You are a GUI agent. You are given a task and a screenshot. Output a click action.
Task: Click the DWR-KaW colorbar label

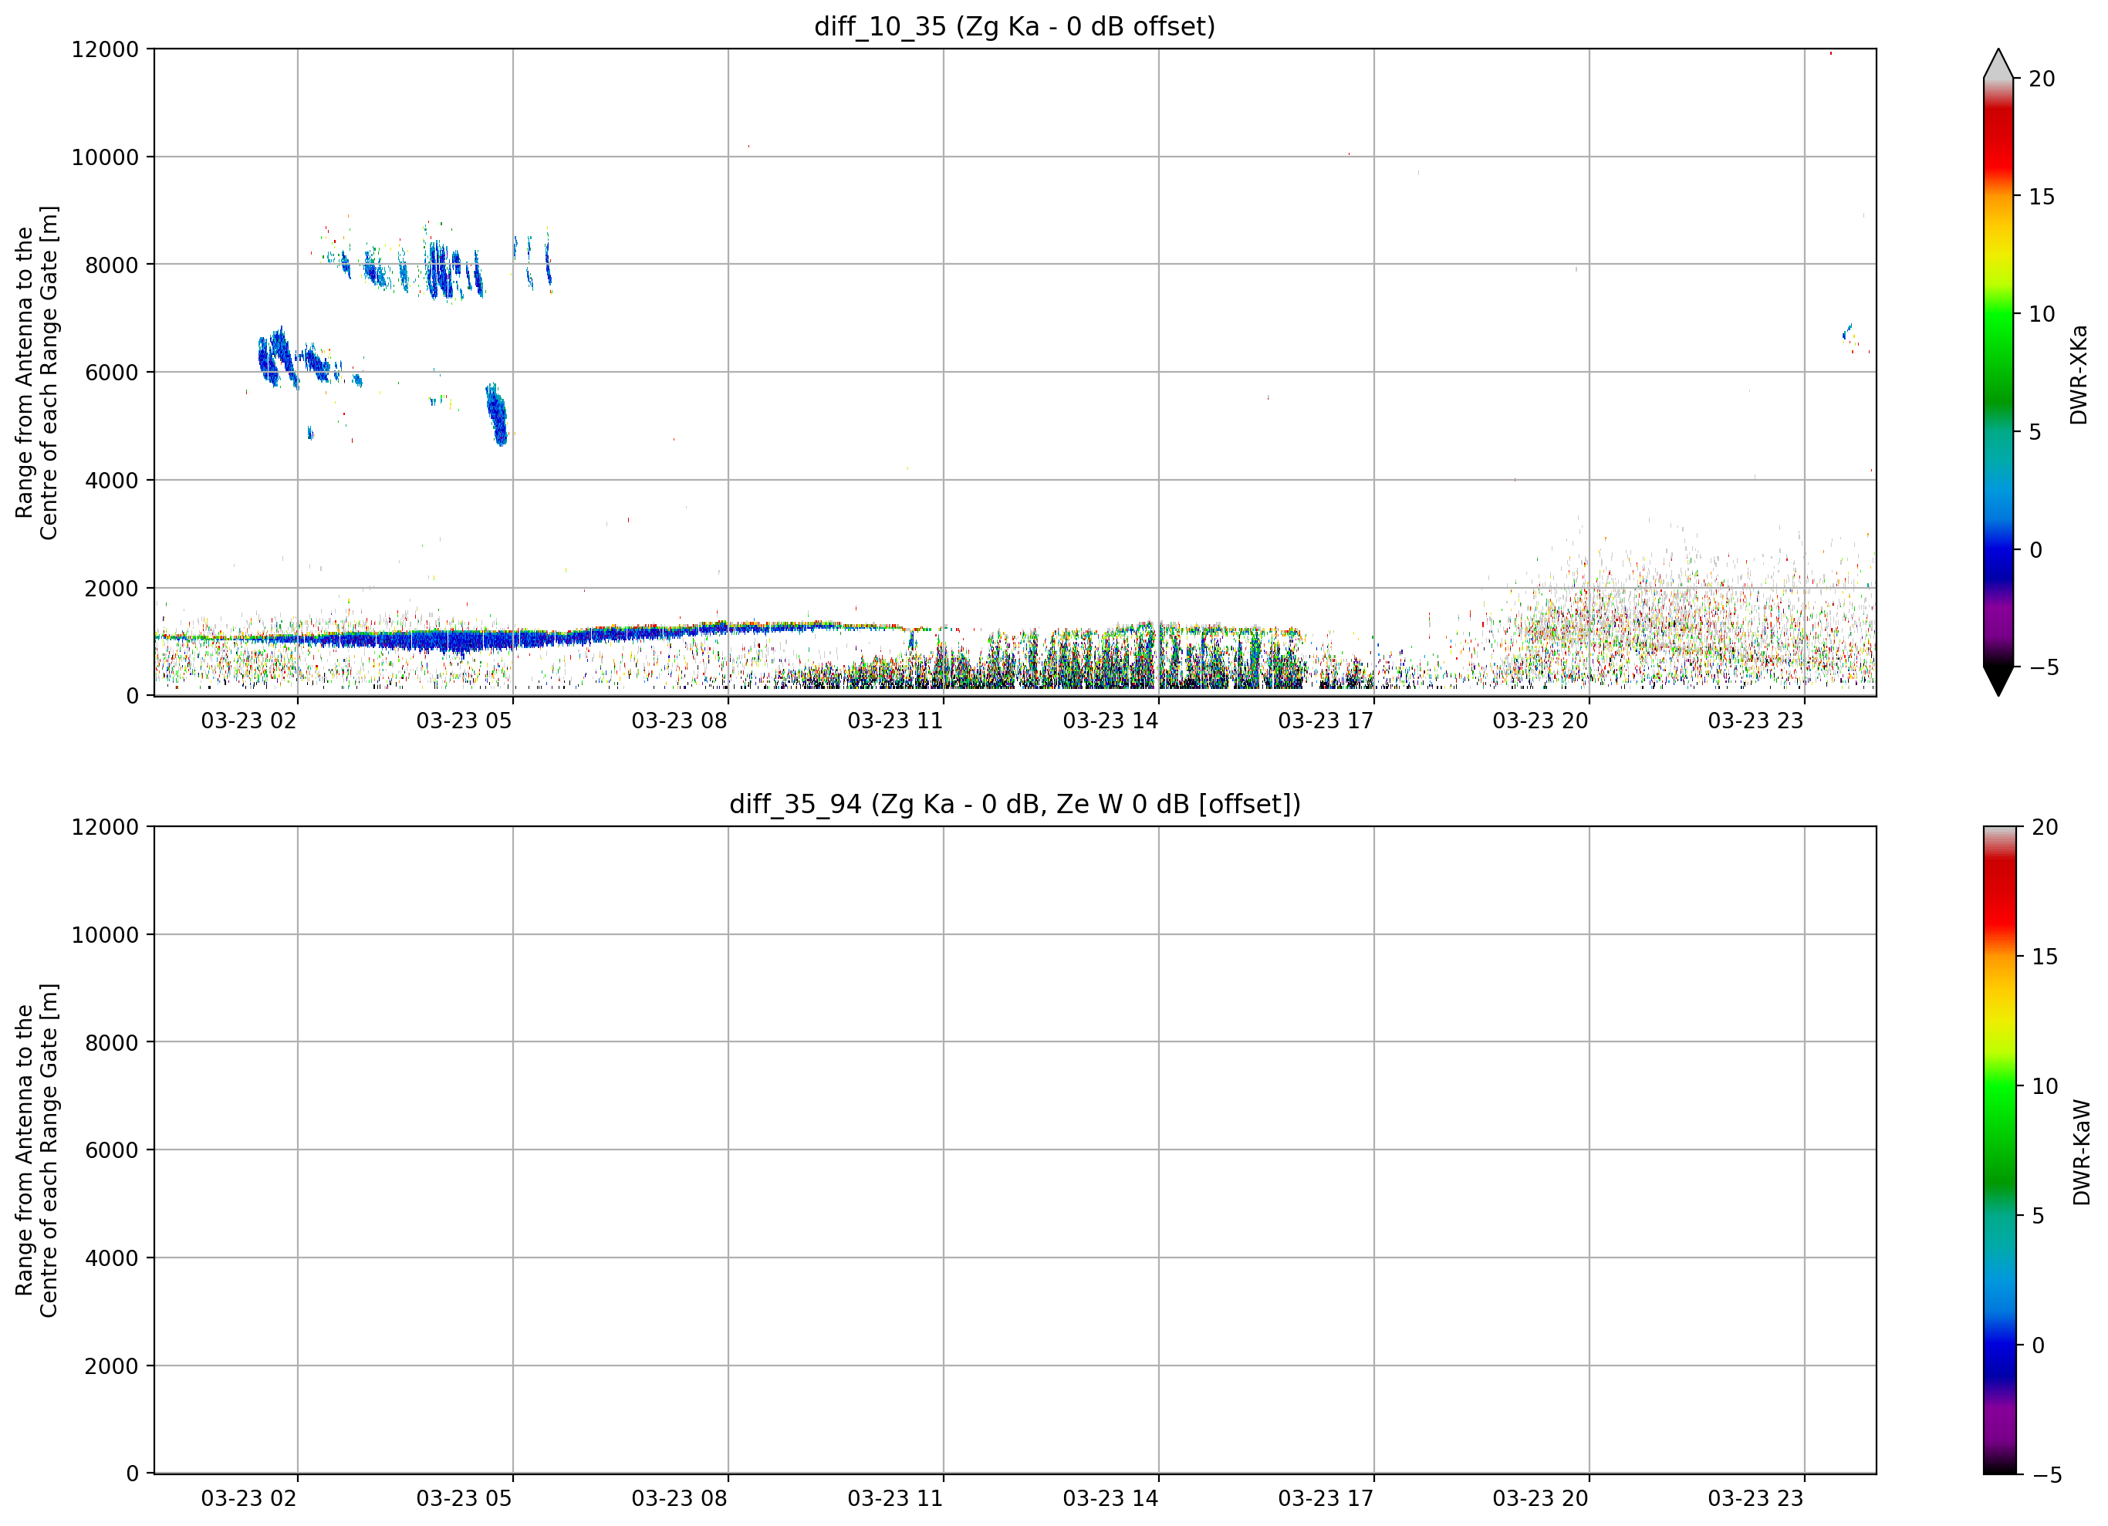point(2081,1153)
